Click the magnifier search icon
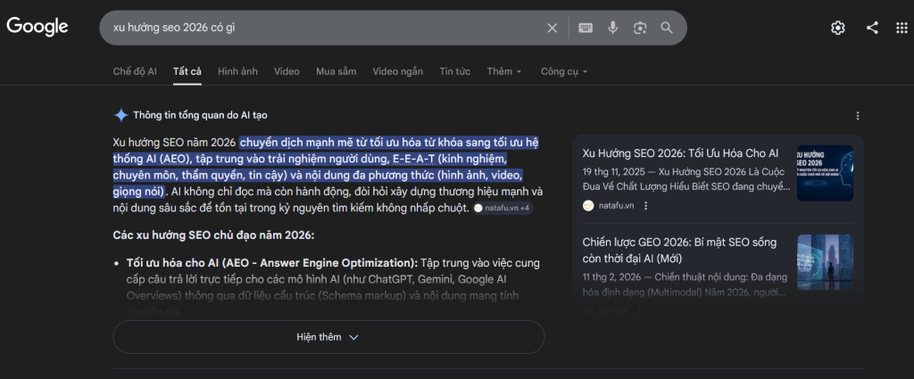This screenshot has height=379, width=914. click(666, 28)
